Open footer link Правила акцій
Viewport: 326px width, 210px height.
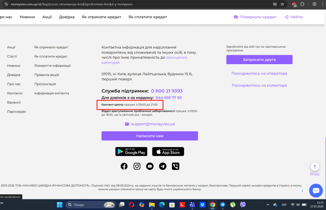47,75
